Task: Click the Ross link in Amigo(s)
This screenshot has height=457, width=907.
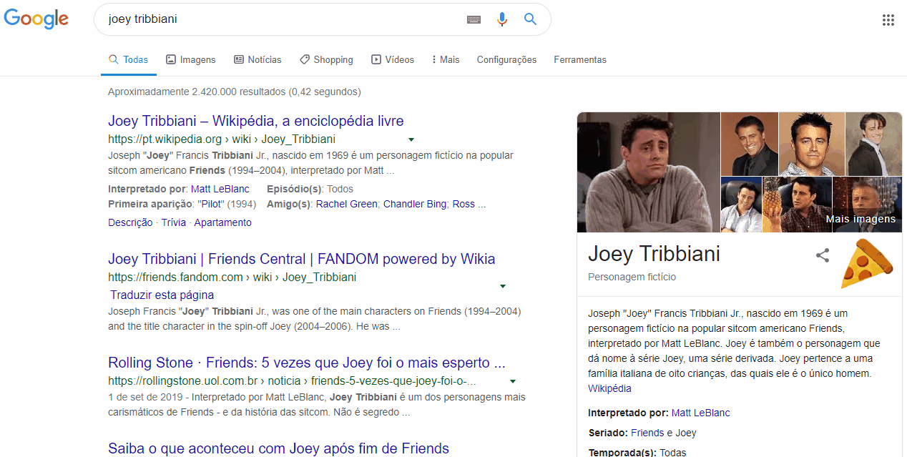Action: [x=464, y=204]
